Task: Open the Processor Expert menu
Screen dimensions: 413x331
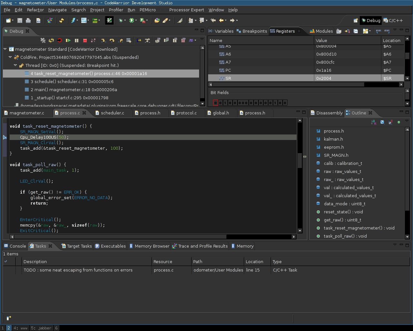Action: 186,10
